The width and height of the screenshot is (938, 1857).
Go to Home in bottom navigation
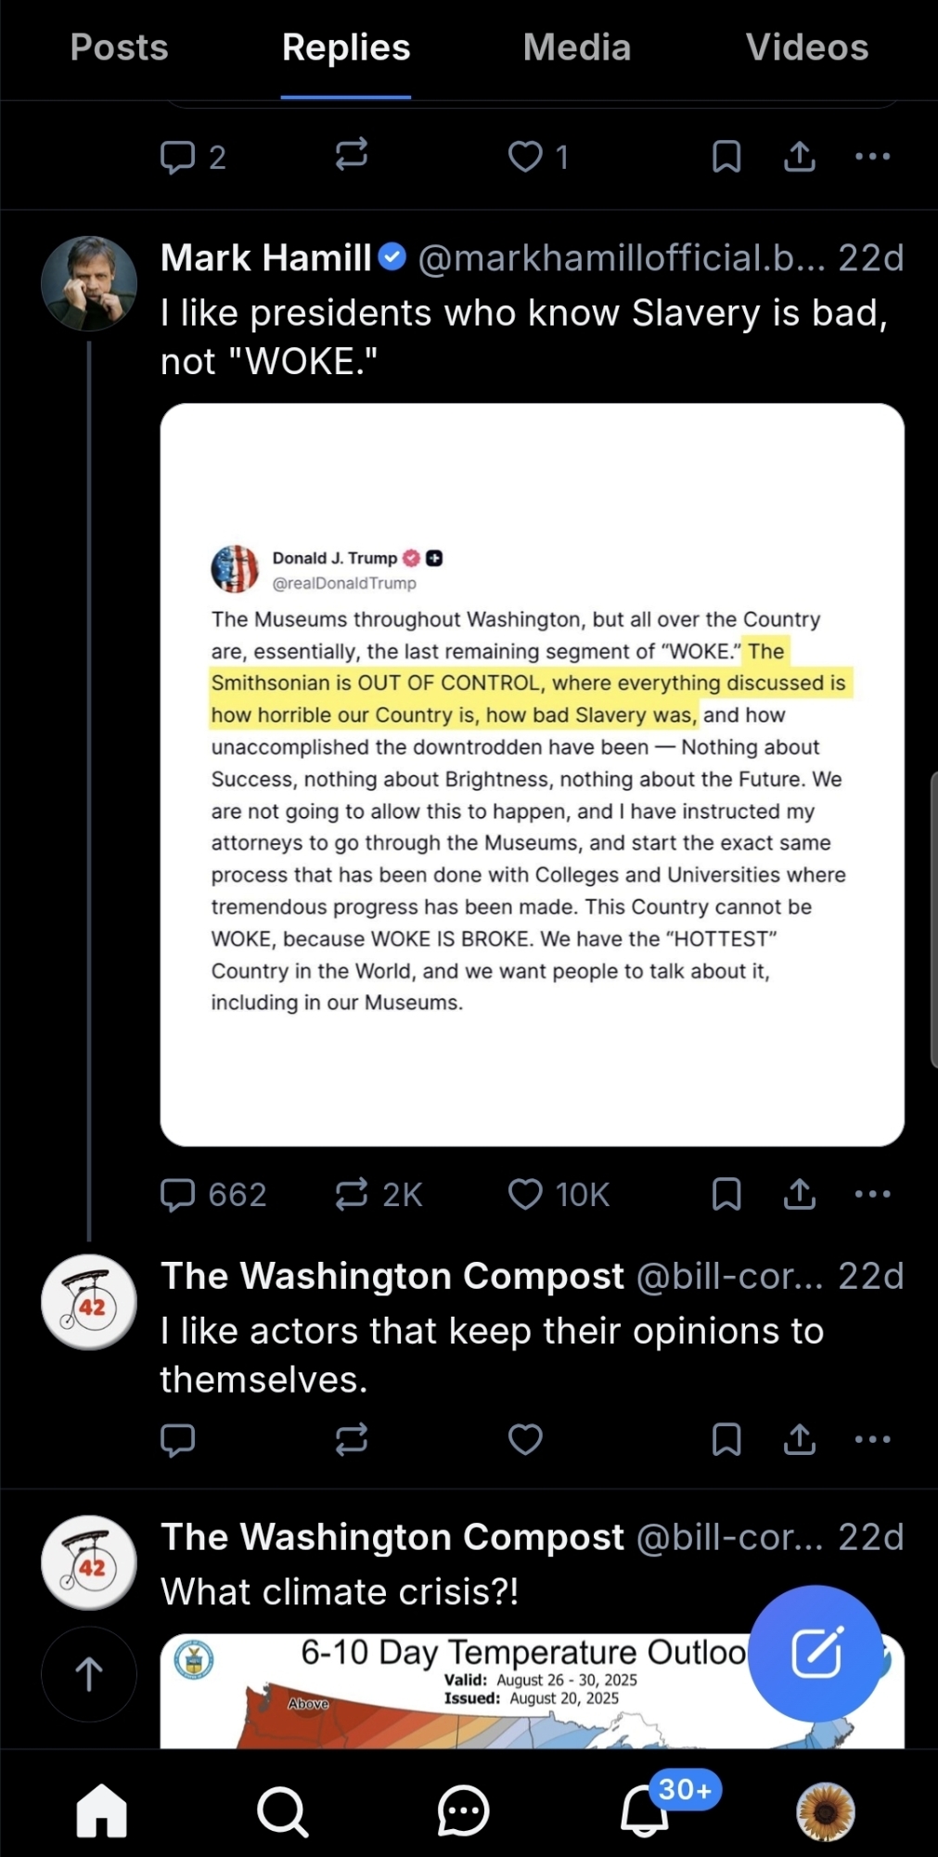coord(101,1810)
